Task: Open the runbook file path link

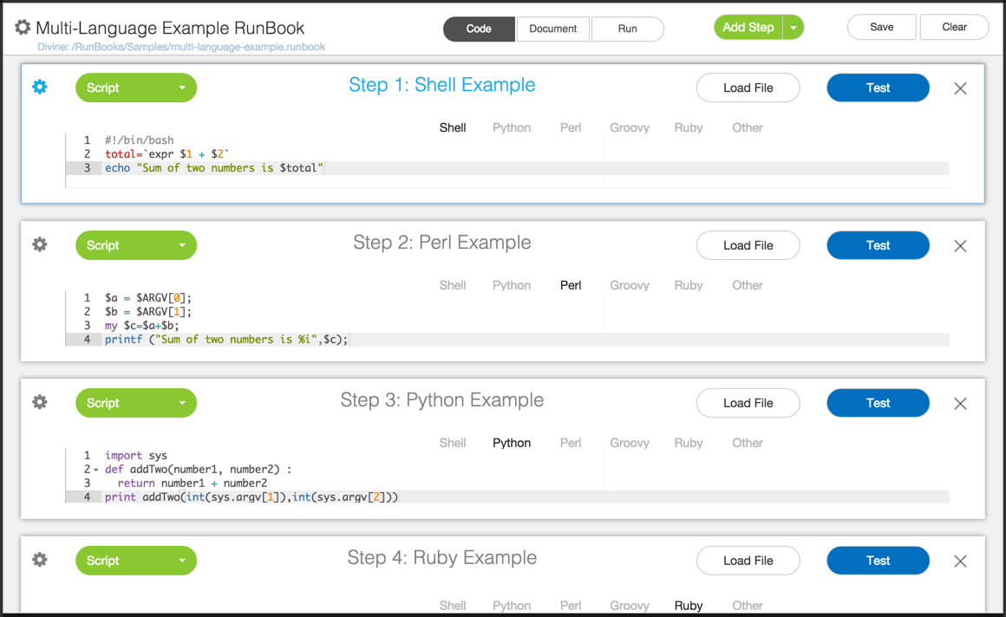Action: [181, 47]
